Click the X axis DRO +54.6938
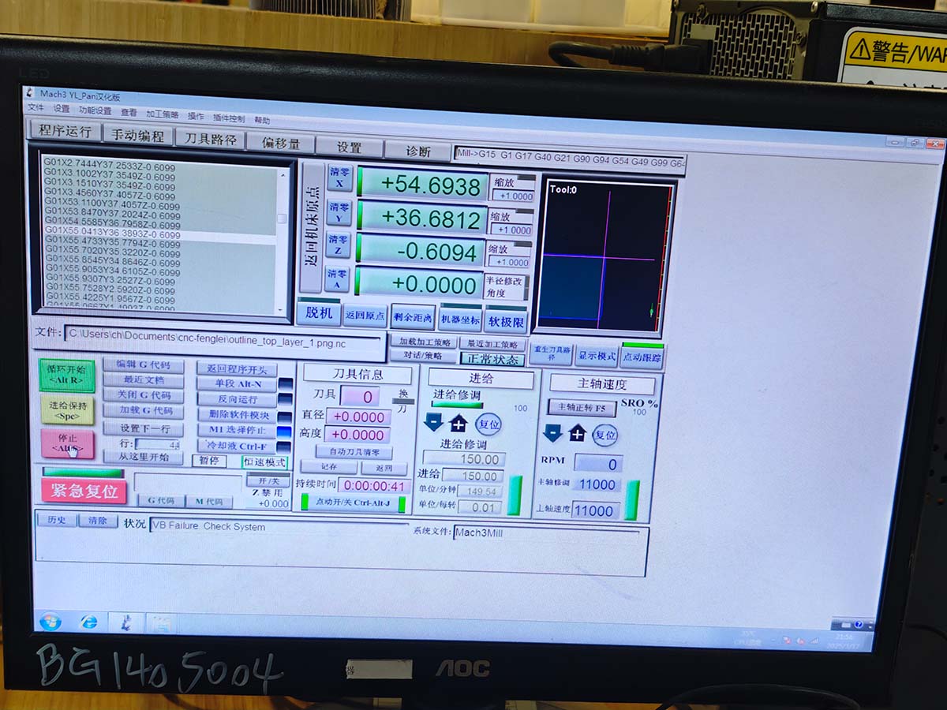Screen dimensions: 947x710 tap(421, 185)
